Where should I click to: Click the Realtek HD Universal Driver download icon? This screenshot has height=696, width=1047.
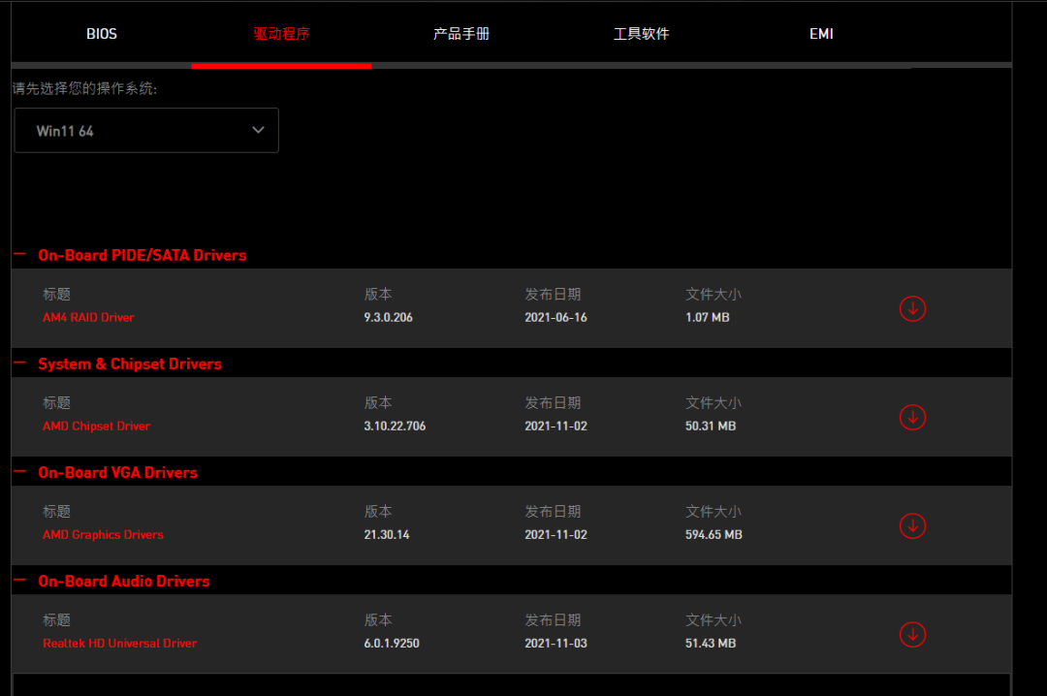(912, 635)
